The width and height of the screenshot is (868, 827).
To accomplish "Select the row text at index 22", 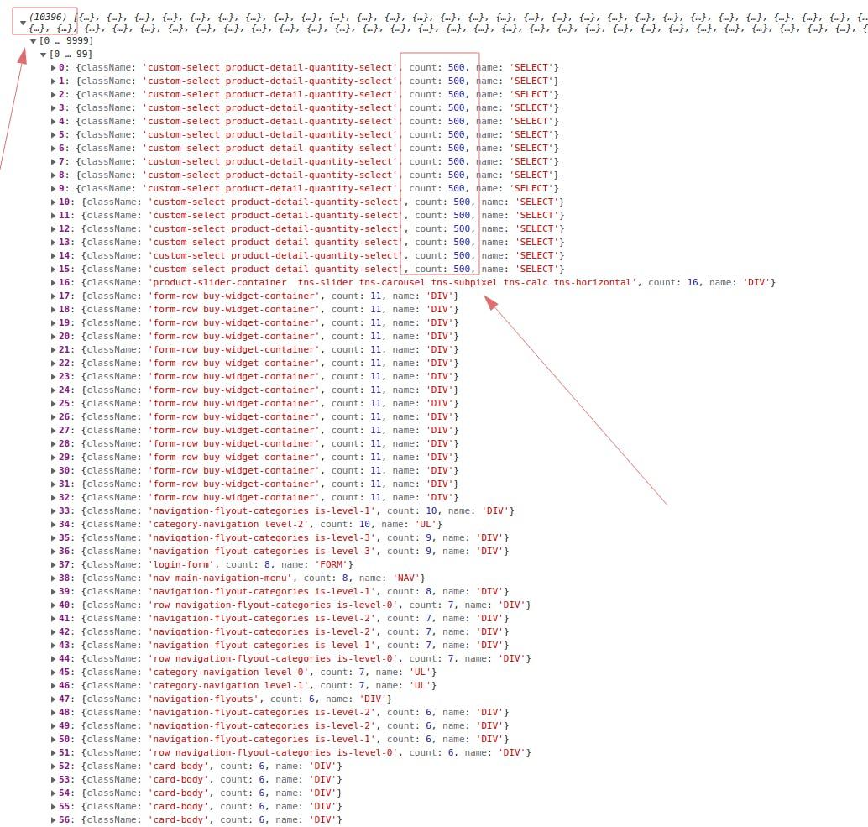I will pos(259,364).
